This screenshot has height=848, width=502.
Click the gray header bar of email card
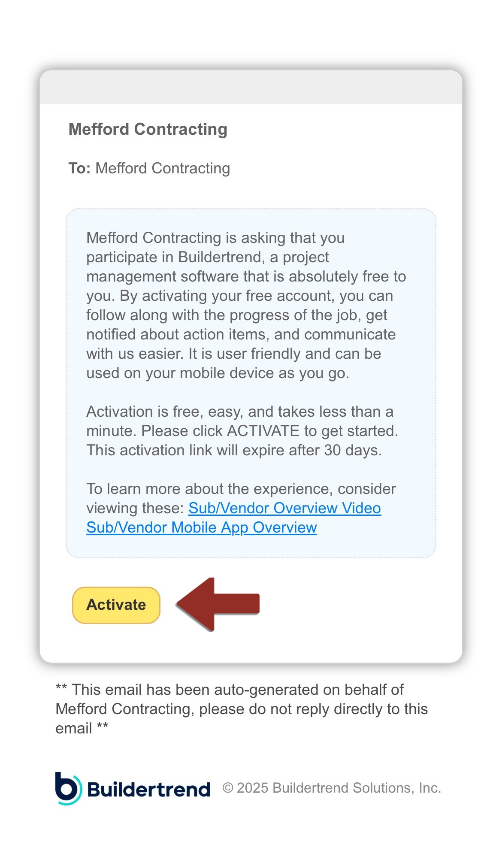coord(251,87)
